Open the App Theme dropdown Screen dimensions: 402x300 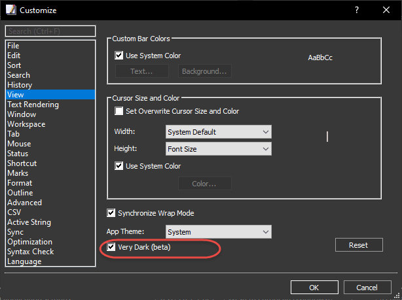[219, 232]
